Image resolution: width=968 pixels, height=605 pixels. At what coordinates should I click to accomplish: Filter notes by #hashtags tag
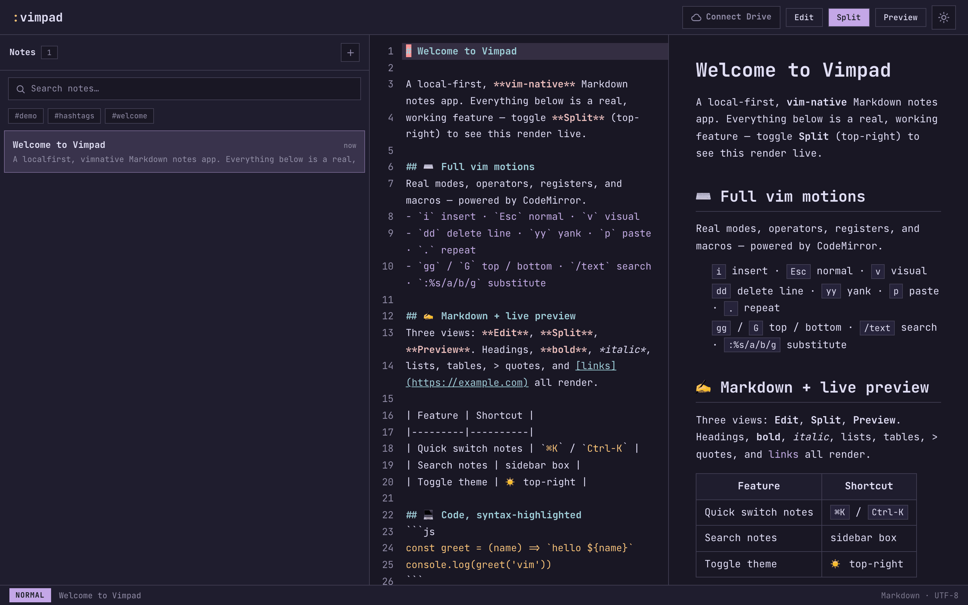(74, 116)
